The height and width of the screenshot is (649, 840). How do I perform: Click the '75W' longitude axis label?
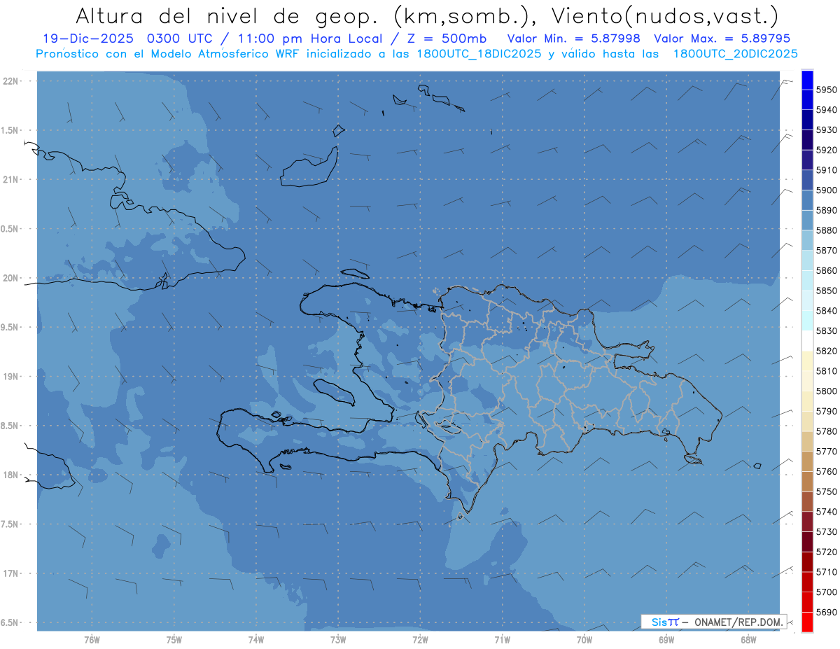tap(174, 639)
